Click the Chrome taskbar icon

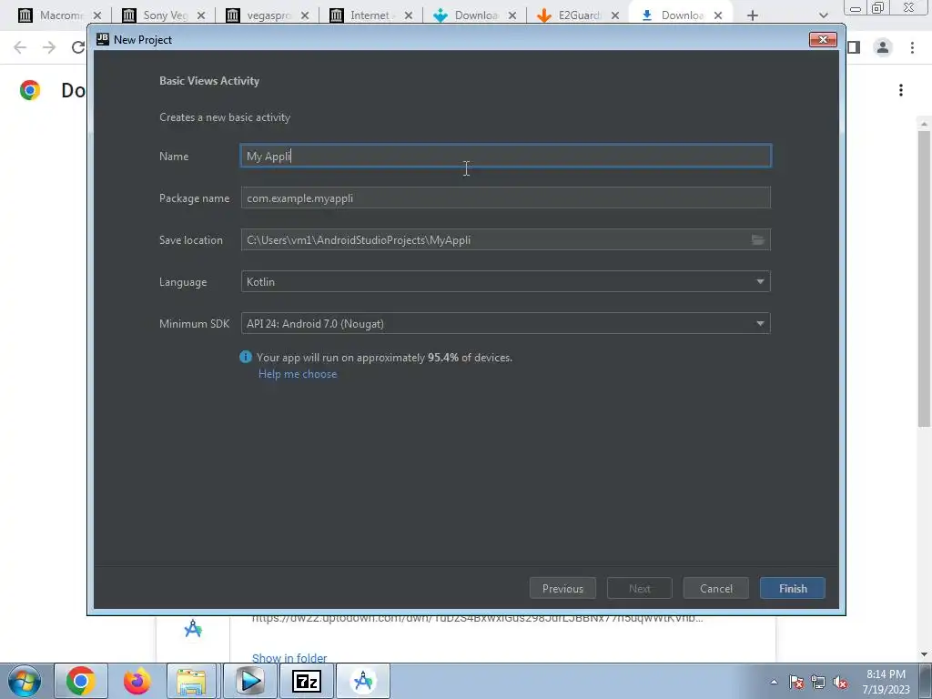click(81, 681)
